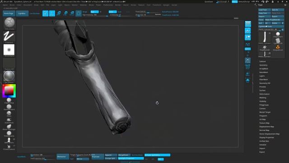Viewport: 289px width, 163px height.
Task: Select the TrimDynamic brush
Action: pos(9,134)
